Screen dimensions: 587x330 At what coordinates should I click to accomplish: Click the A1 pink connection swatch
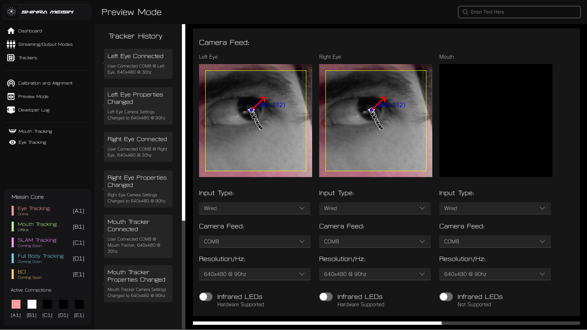click(16, 304)
